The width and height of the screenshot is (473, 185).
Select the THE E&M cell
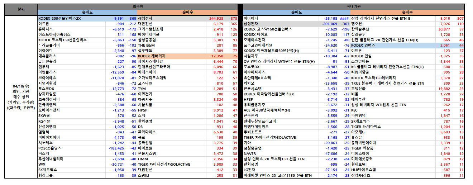click(x=172, y=46)
